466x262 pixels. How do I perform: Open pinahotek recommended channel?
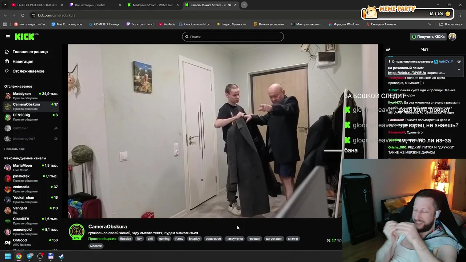click(31, 178)
